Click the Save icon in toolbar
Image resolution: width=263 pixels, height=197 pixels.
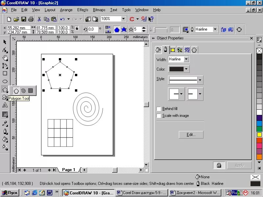24,19
